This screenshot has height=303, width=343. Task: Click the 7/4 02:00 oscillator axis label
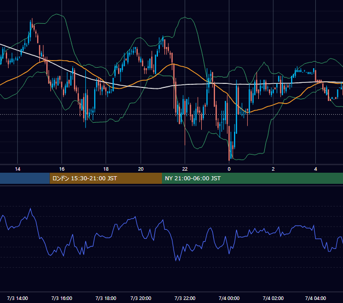pyautogui.click(x=273, y=298)
